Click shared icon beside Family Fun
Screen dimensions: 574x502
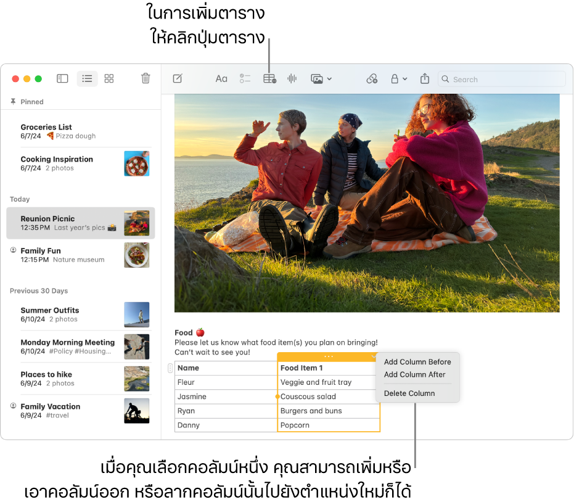(13, 250)
